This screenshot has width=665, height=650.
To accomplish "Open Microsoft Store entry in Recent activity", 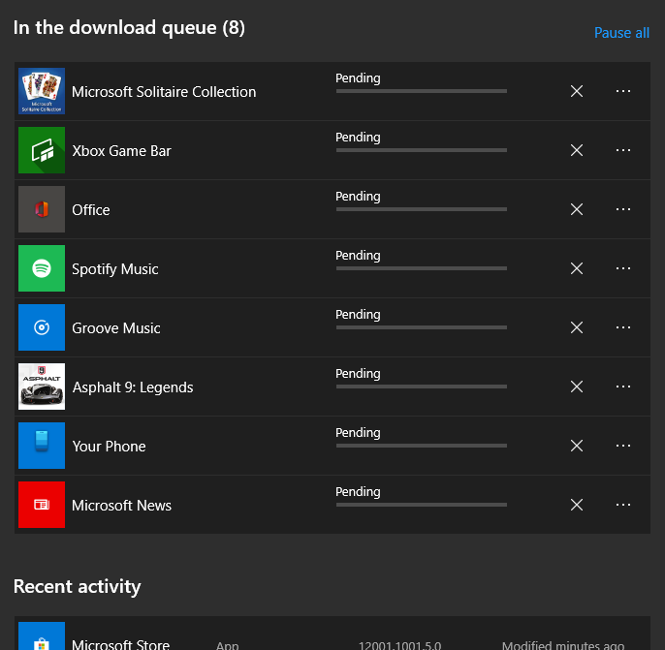I will pyautogui.click(x=332, y=634).
